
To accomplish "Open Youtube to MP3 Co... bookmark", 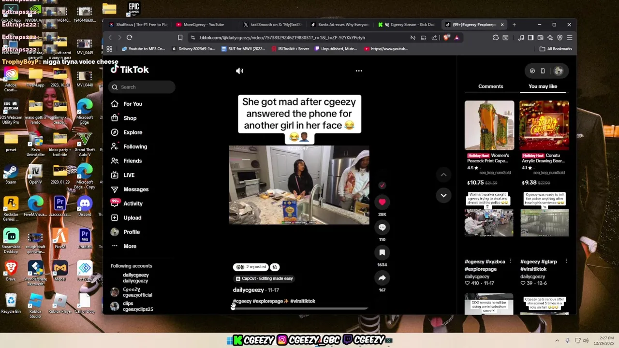I will (x=144, y=49).
